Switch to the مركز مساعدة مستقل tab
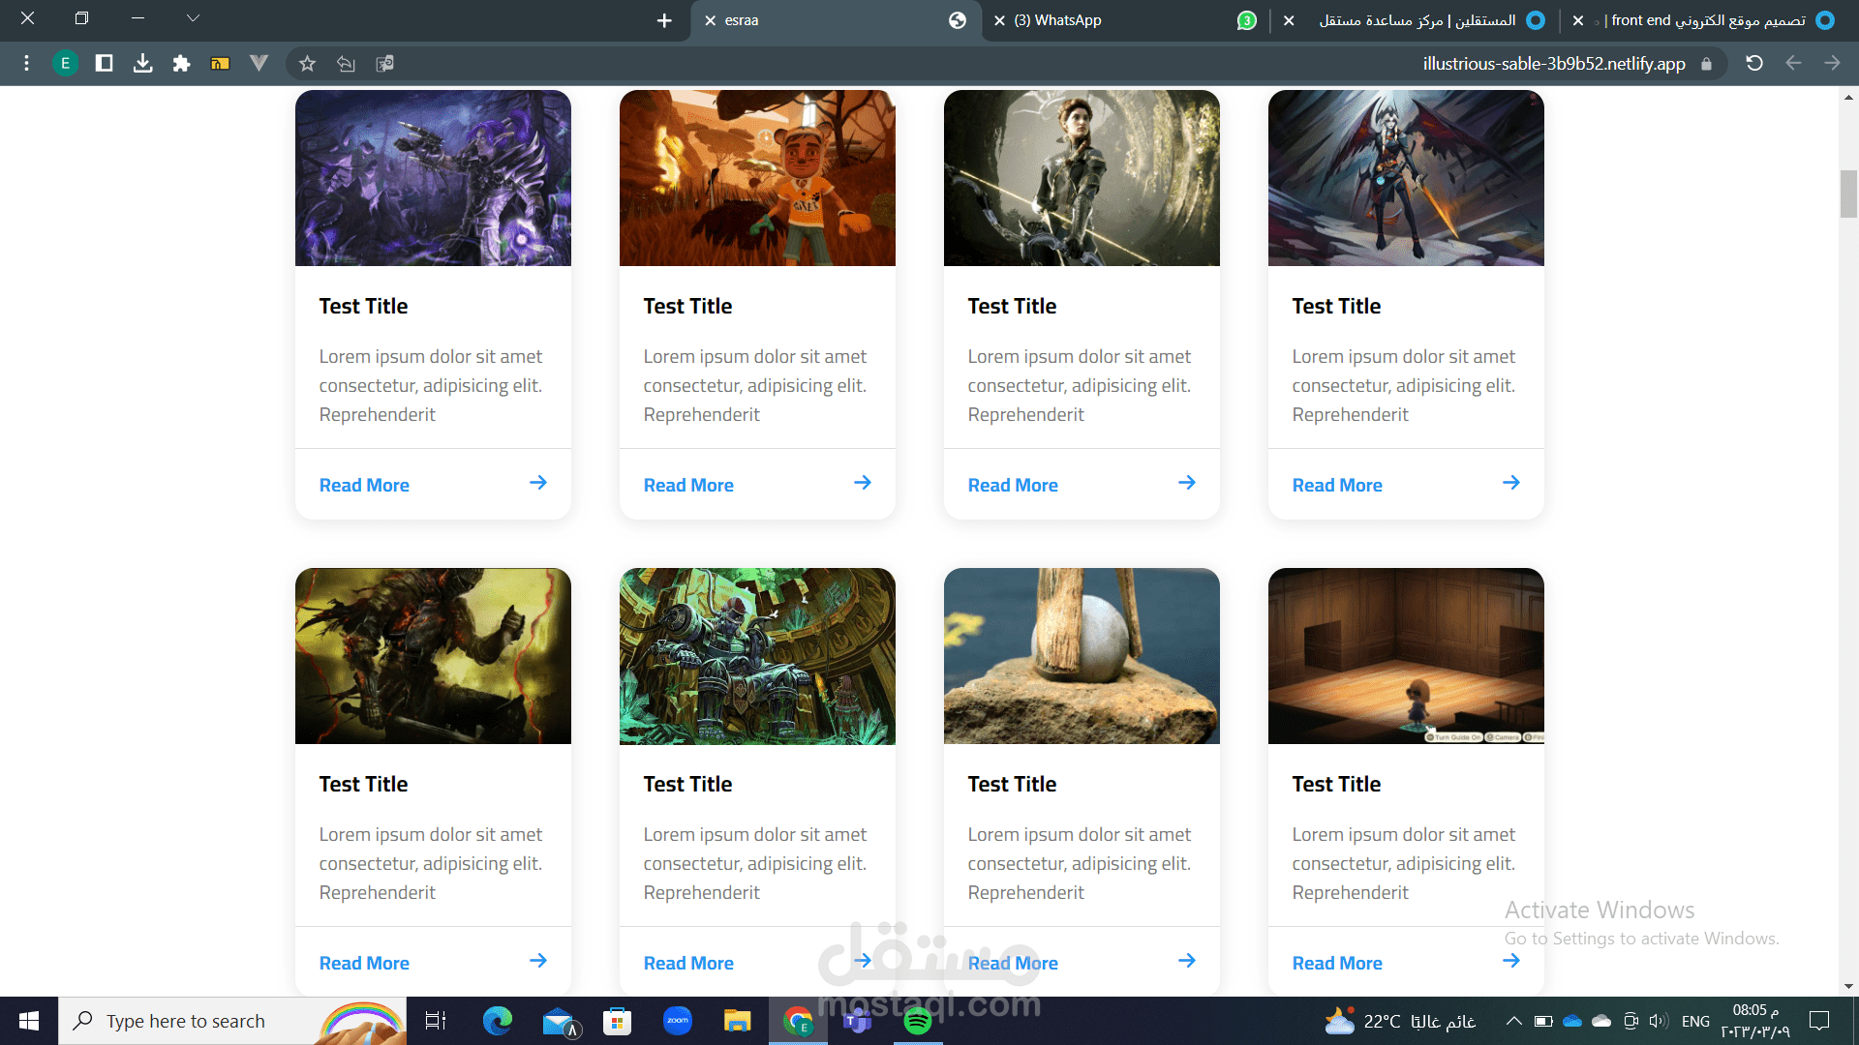Viewport: 1859px width, 1045px height. (x=1416, y=20)
